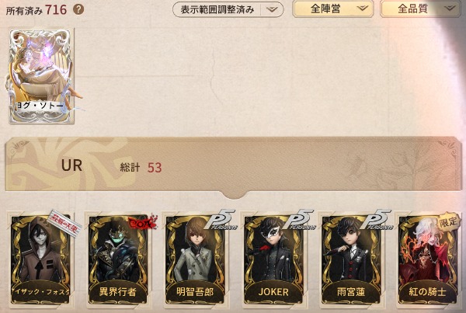
Task: Click the P5 logo on 雨宮蓮 card
Action: (376, 219)
